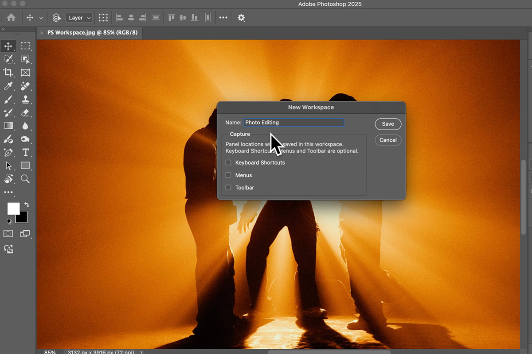Screen dimensions: 532x354
Task: Check the Menus capture option
Action: [228, 175]
